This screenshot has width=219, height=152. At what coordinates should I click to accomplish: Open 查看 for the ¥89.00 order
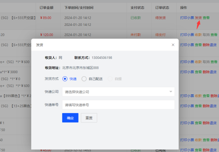point(206,18)
